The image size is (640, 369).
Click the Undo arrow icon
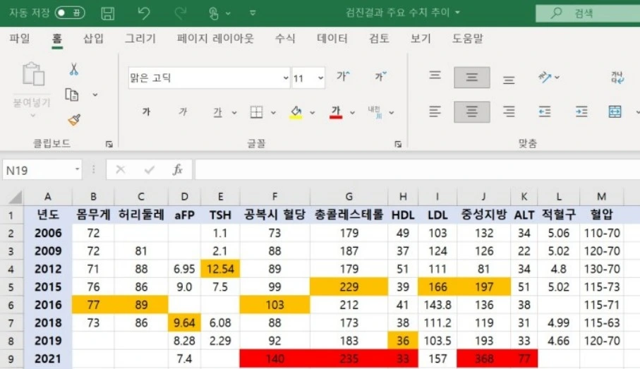point(144,13)
